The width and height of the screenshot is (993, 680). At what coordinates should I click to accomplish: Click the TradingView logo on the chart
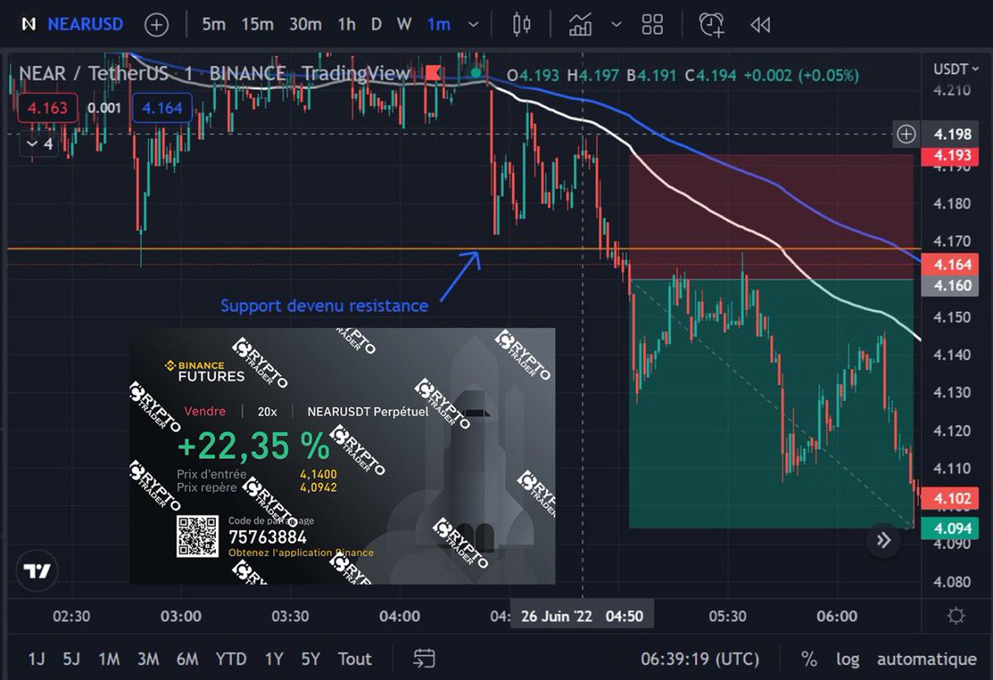coord(37,572)
